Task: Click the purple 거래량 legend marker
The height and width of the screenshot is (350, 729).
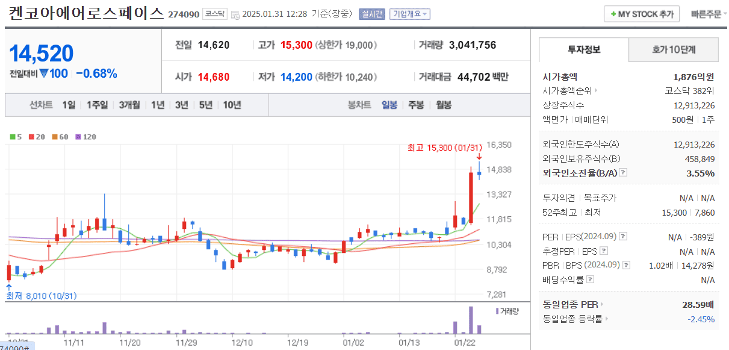Action: [497, 311]
